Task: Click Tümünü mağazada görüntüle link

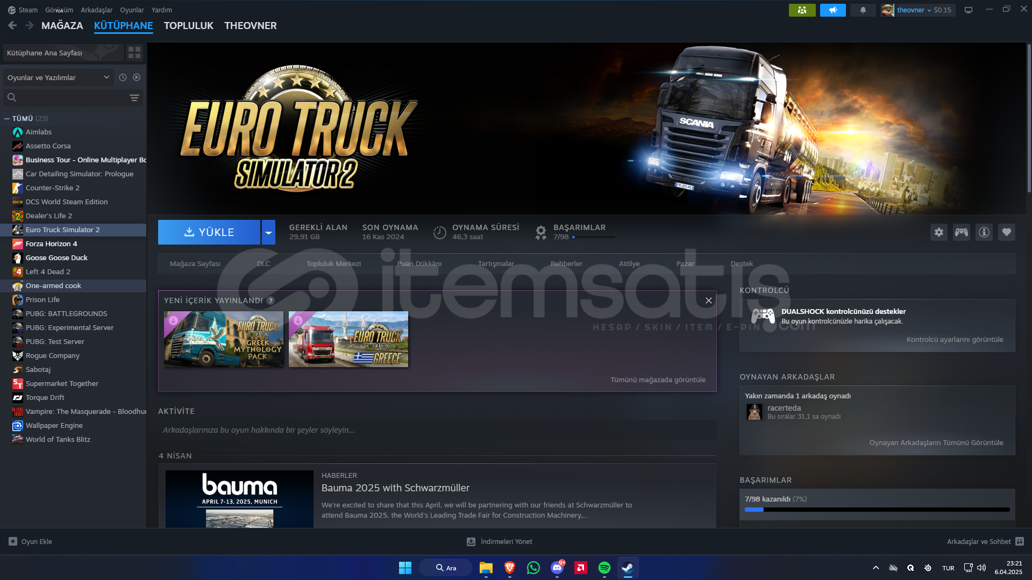Action: (658, 379)
